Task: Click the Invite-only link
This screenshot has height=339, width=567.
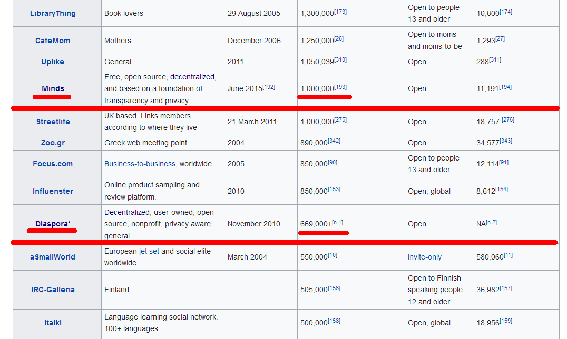Action: (425, 257)
